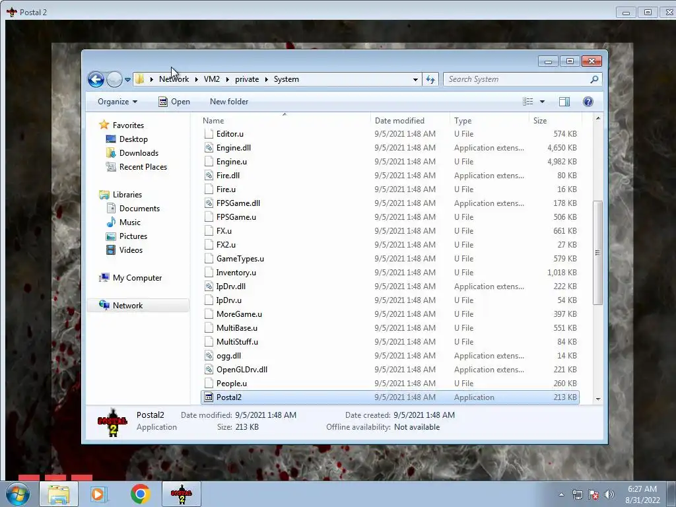Select My Computer in navigation pane
This screenshot has height=507, width=676.
tap(137, 278)
